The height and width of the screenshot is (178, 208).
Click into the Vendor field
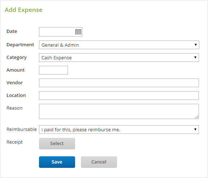pos(119,83)
